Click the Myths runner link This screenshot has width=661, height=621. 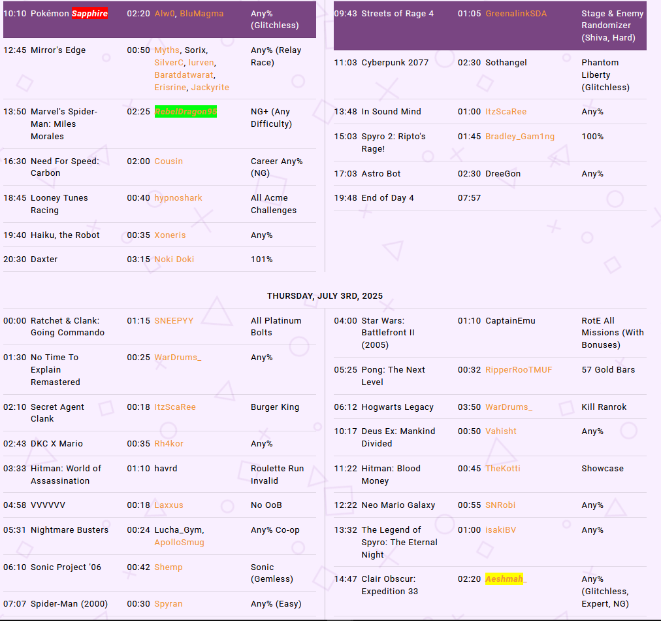[167, 50]
